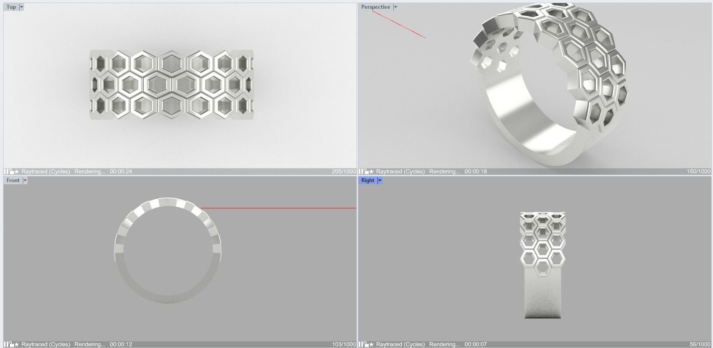Click the lock icon in Right viewport
The height and width of the screenshot is (348, 713).
[366, 344]
